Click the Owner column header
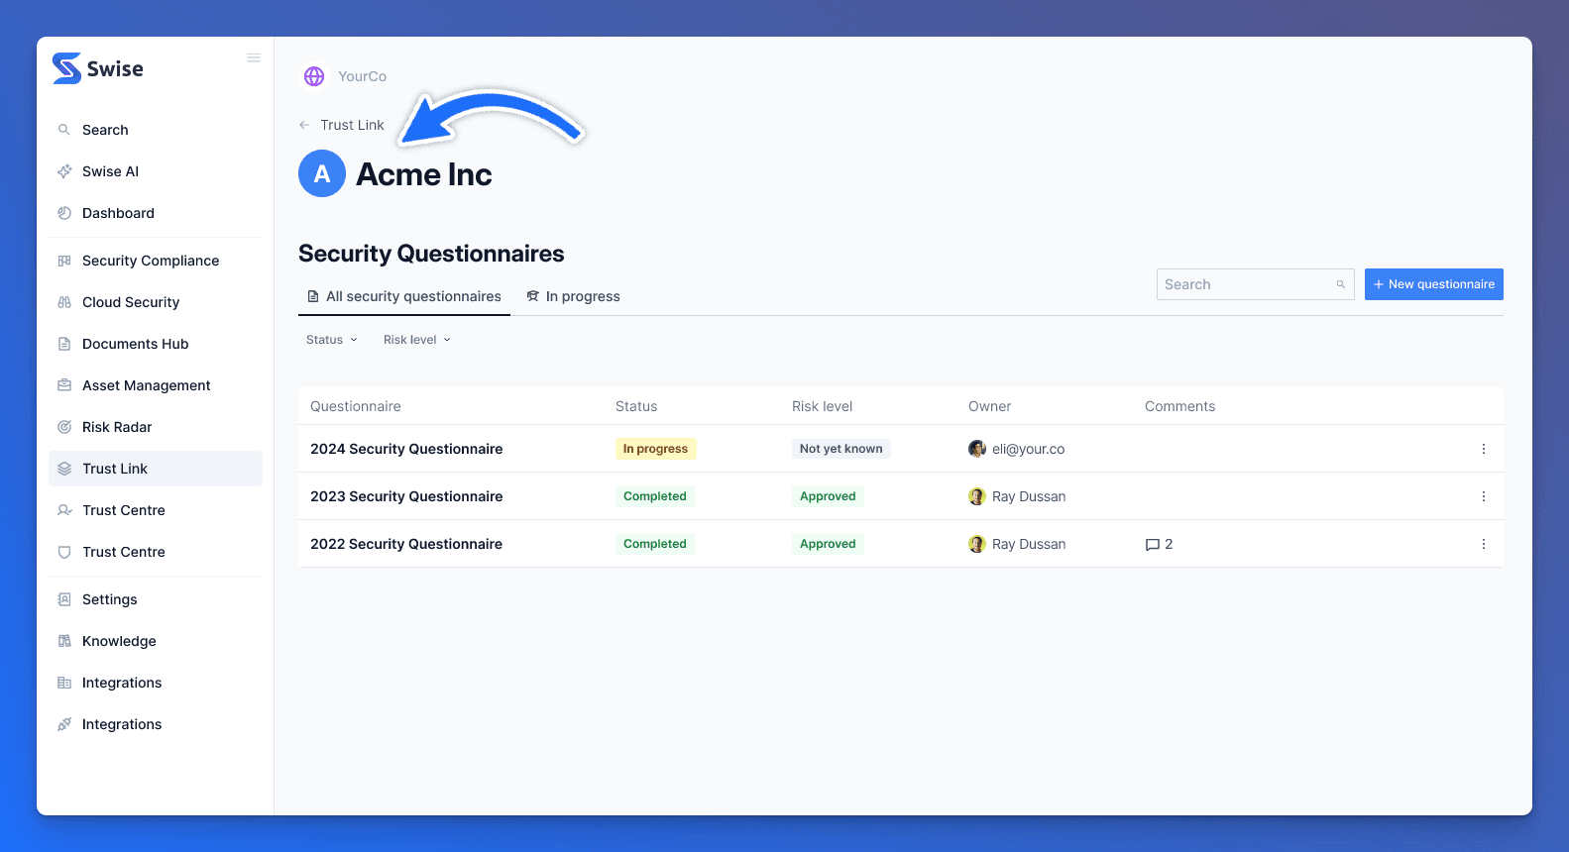This screenshot has width=1569, height=852. click(x=990, y=406)
